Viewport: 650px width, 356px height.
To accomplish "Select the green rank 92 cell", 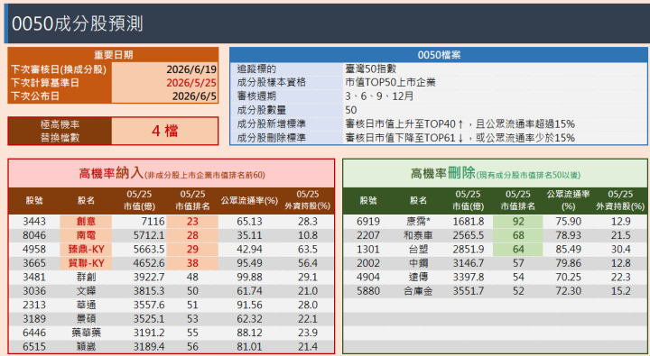I will coord(518,222).
